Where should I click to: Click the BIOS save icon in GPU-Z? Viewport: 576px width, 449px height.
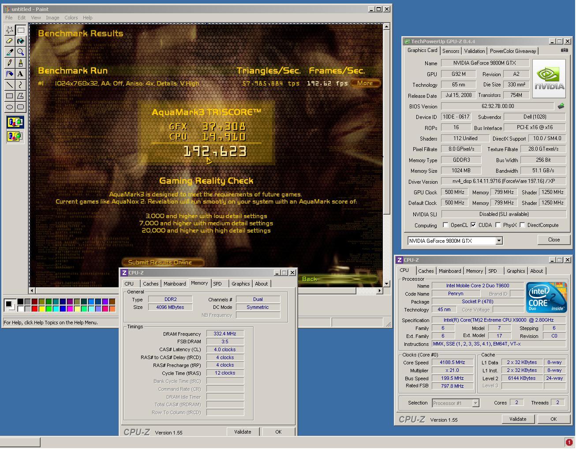tap(561, 106)
